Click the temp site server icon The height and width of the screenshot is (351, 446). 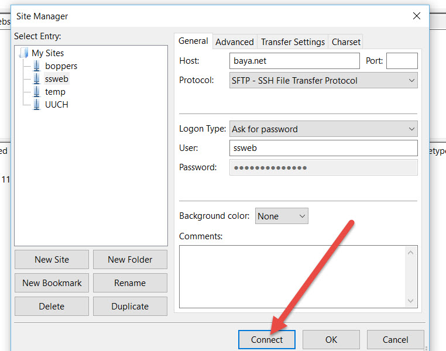(x=36, y=92)
